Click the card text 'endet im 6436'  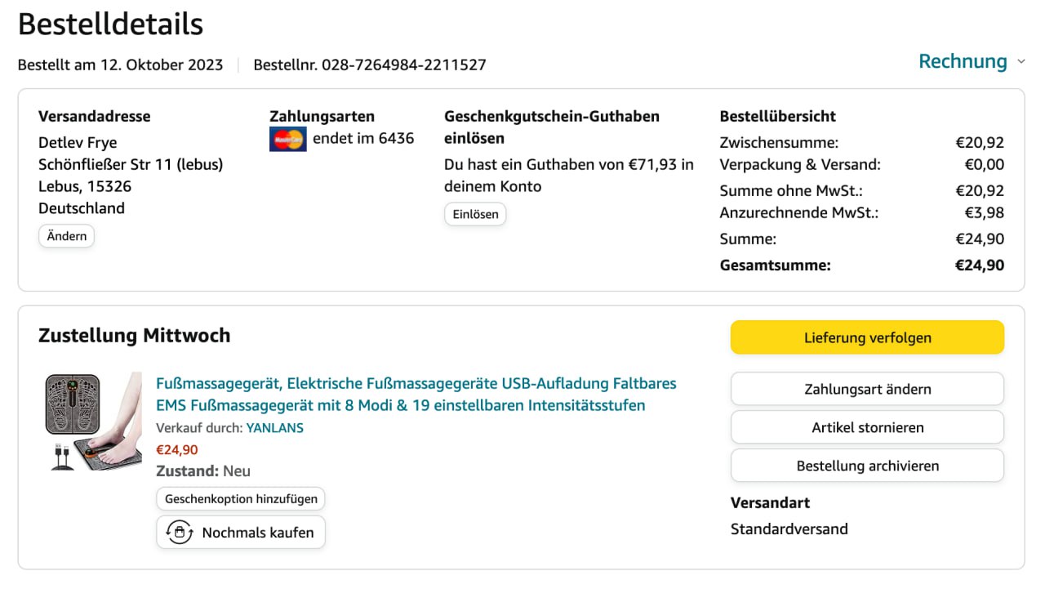[363, 139]
